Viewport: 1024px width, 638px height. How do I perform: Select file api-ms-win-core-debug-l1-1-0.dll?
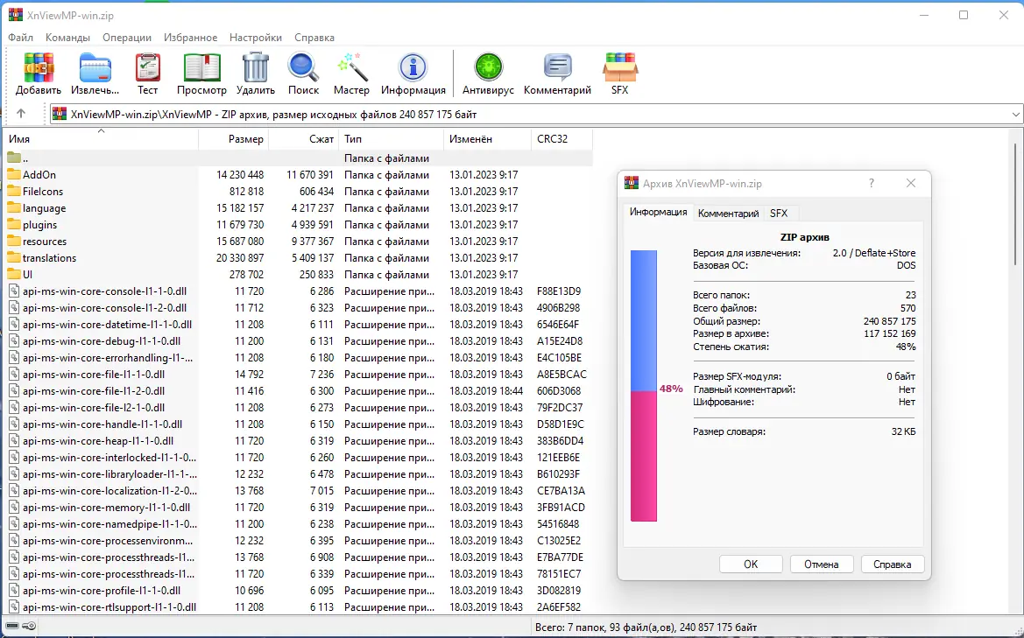pyautogui.click(x=102, y=340)
